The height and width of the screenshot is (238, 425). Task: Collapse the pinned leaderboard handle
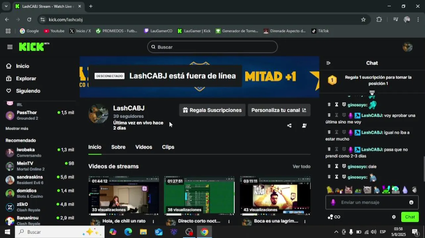[x=372, y=93]
